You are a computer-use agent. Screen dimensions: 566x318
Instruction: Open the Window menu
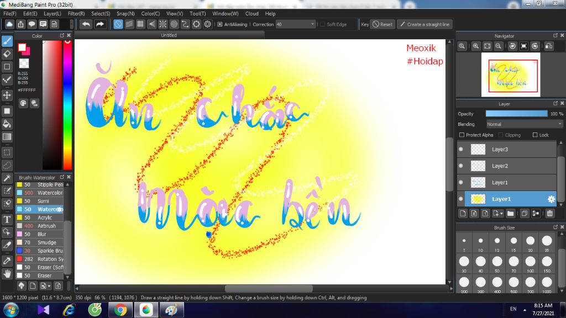(x=226, y=13)
